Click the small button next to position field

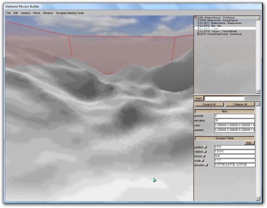[x=205, y=147]
